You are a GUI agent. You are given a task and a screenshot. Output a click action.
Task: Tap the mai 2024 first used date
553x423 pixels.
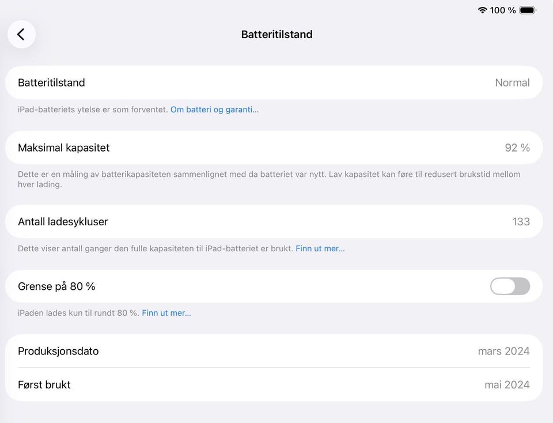coord(507,384)
